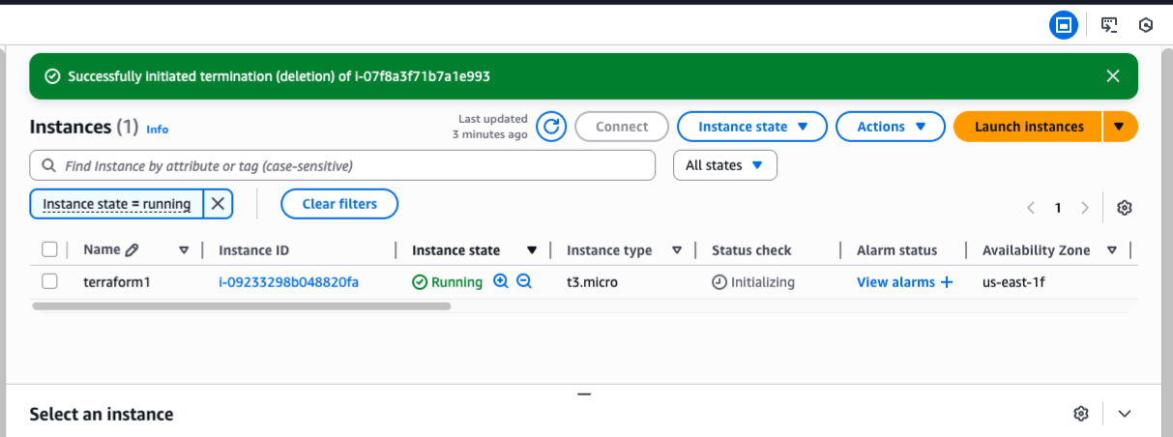1173x437 pixels.
Task: Click the edit pencil icon next to Name
Action: tap(132, 249)
